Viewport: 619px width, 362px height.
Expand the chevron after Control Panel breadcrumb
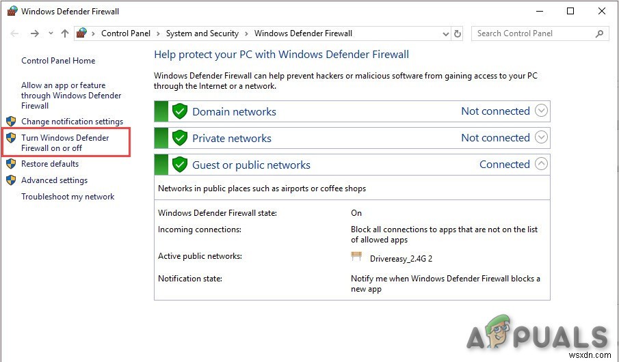click(158, 33)
